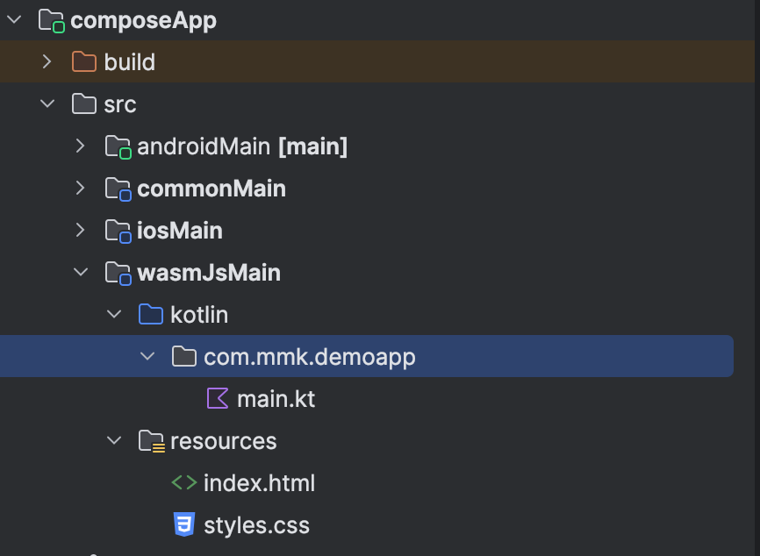Select the styles.css file
This screenshot has width=760, height=556.
[256, 525]
